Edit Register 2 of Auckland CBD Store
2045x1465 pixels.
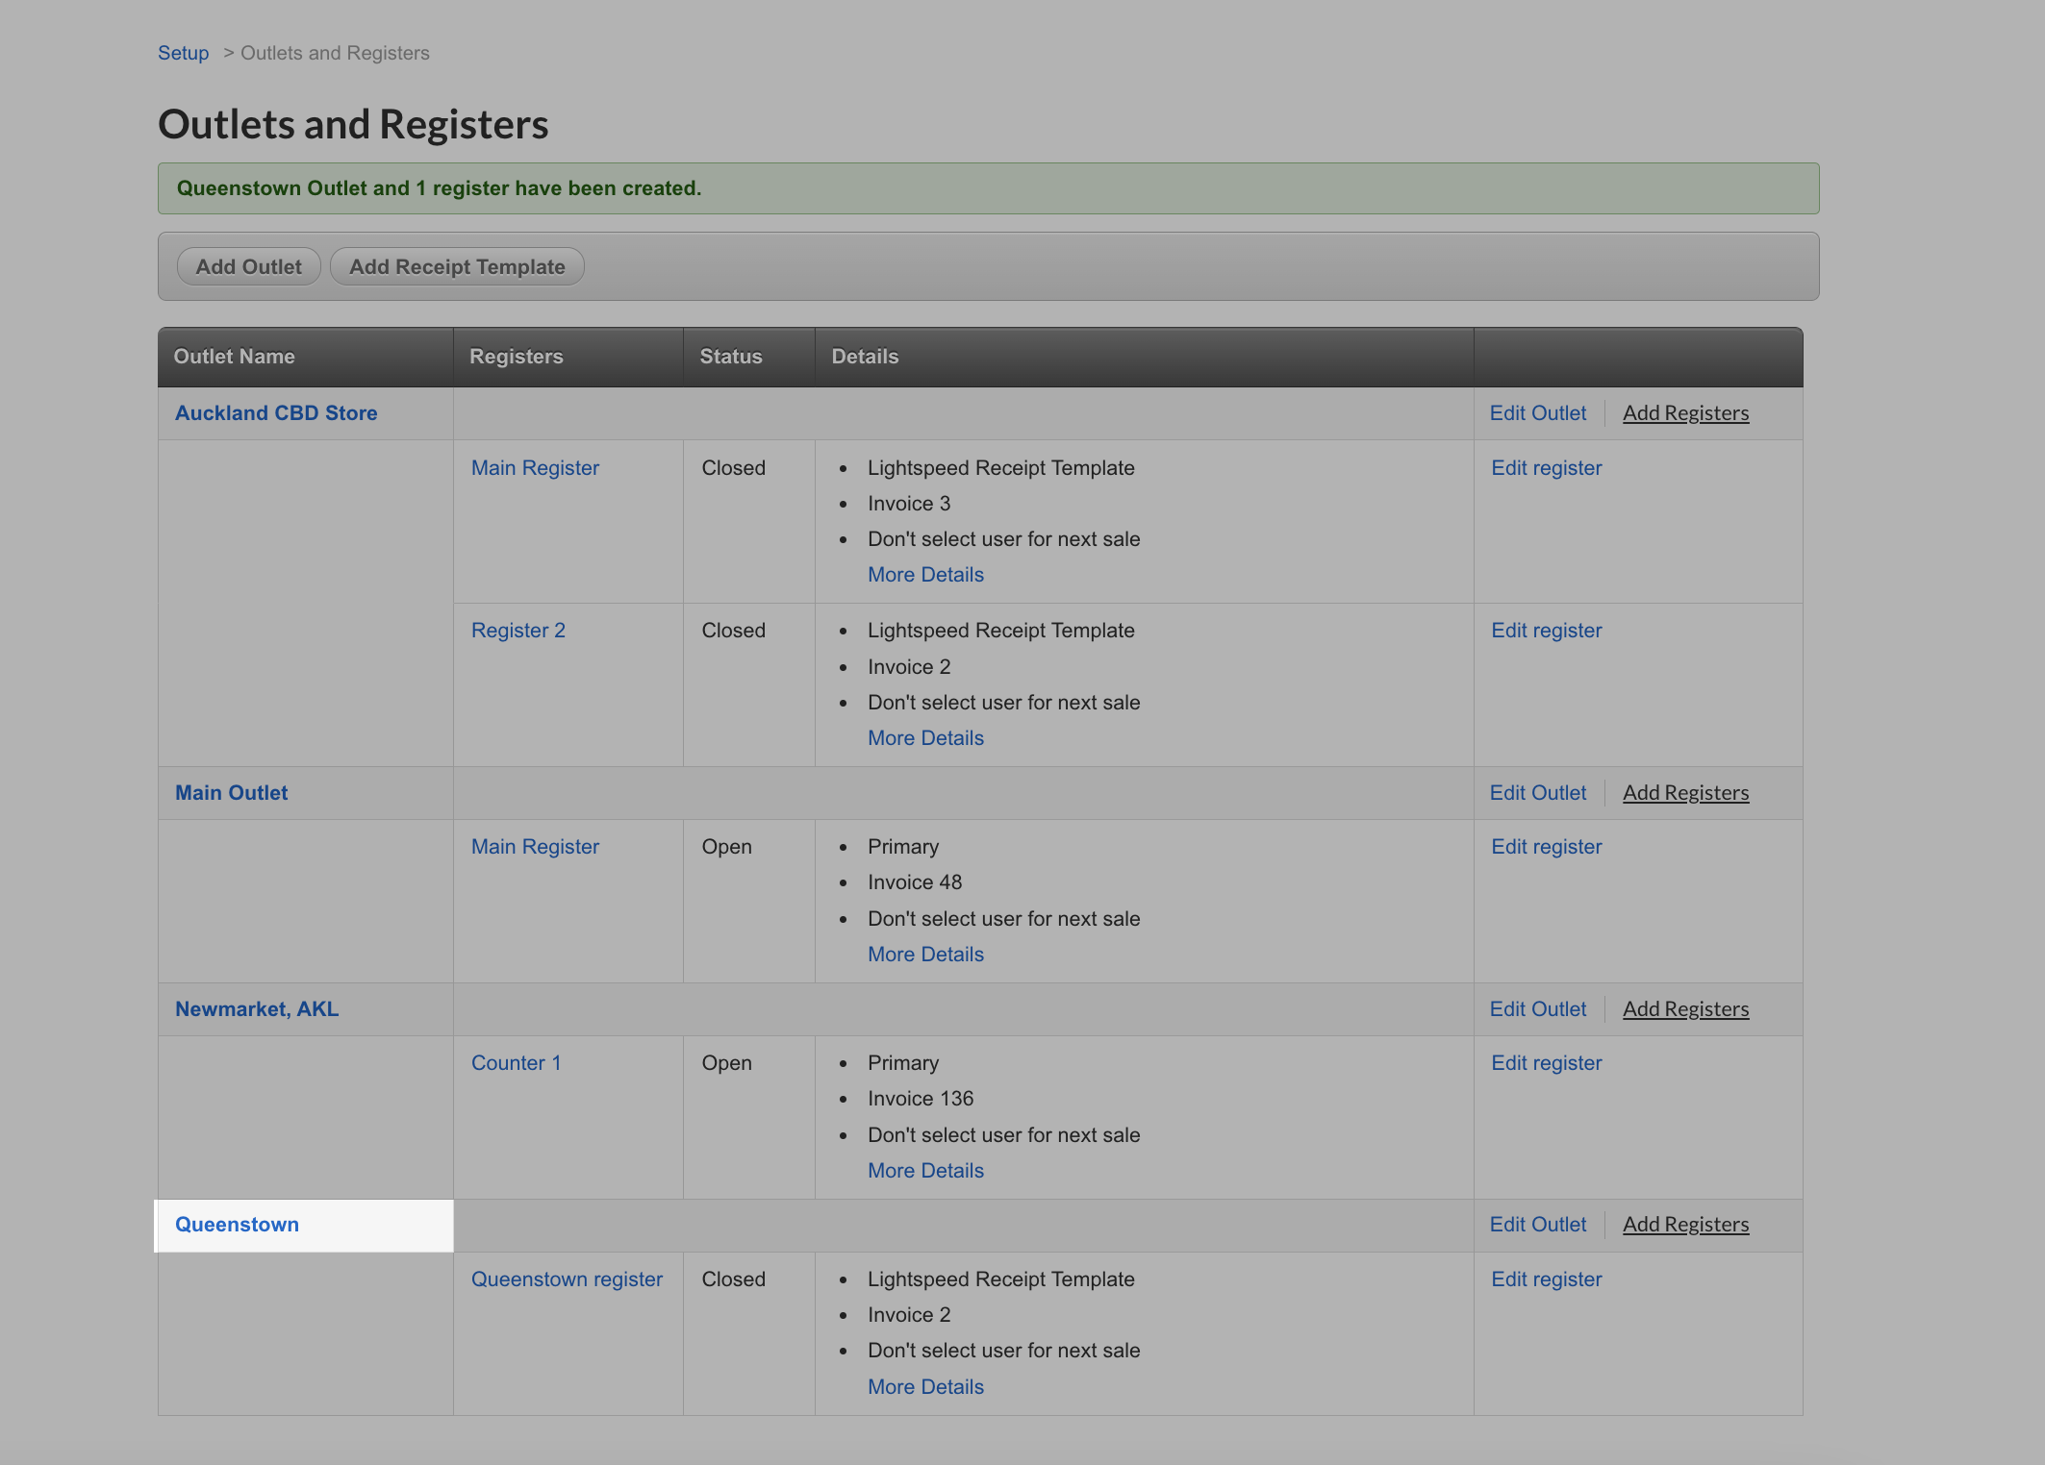coord(1546,631)
